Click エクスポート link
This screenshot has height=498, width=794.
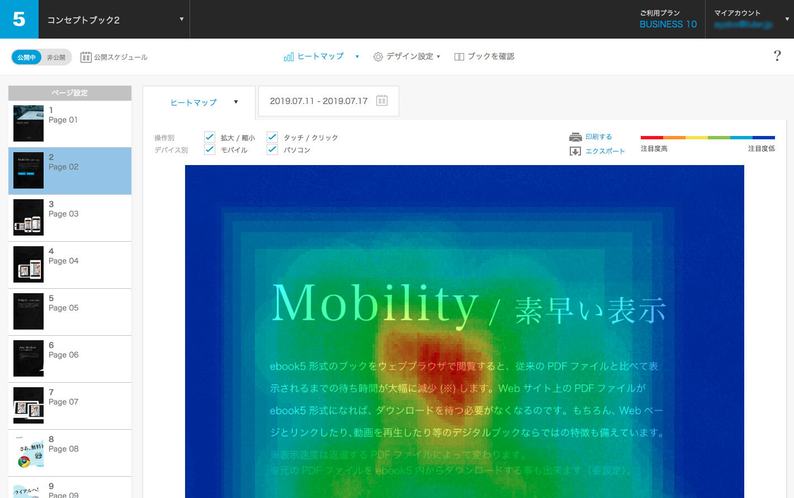click(605, 151)
